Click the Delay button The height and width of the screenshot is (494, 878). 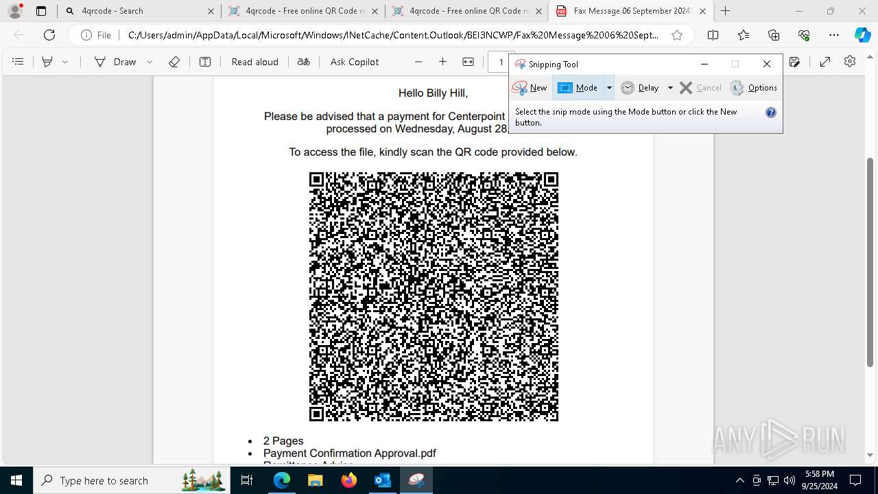tap(640, 88)
